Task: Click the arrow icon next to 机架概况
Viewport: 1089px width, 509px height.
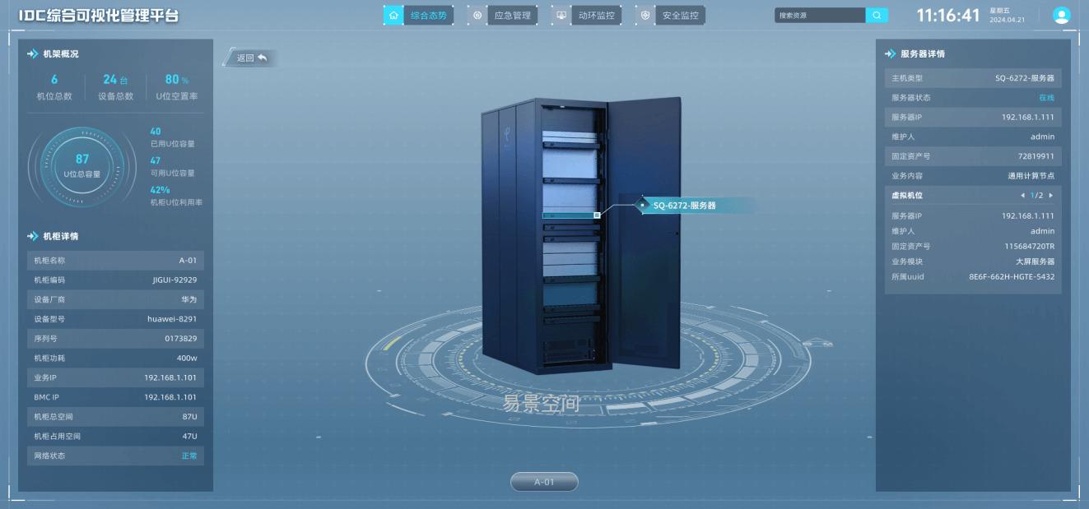Action: (x=33, y=54)
